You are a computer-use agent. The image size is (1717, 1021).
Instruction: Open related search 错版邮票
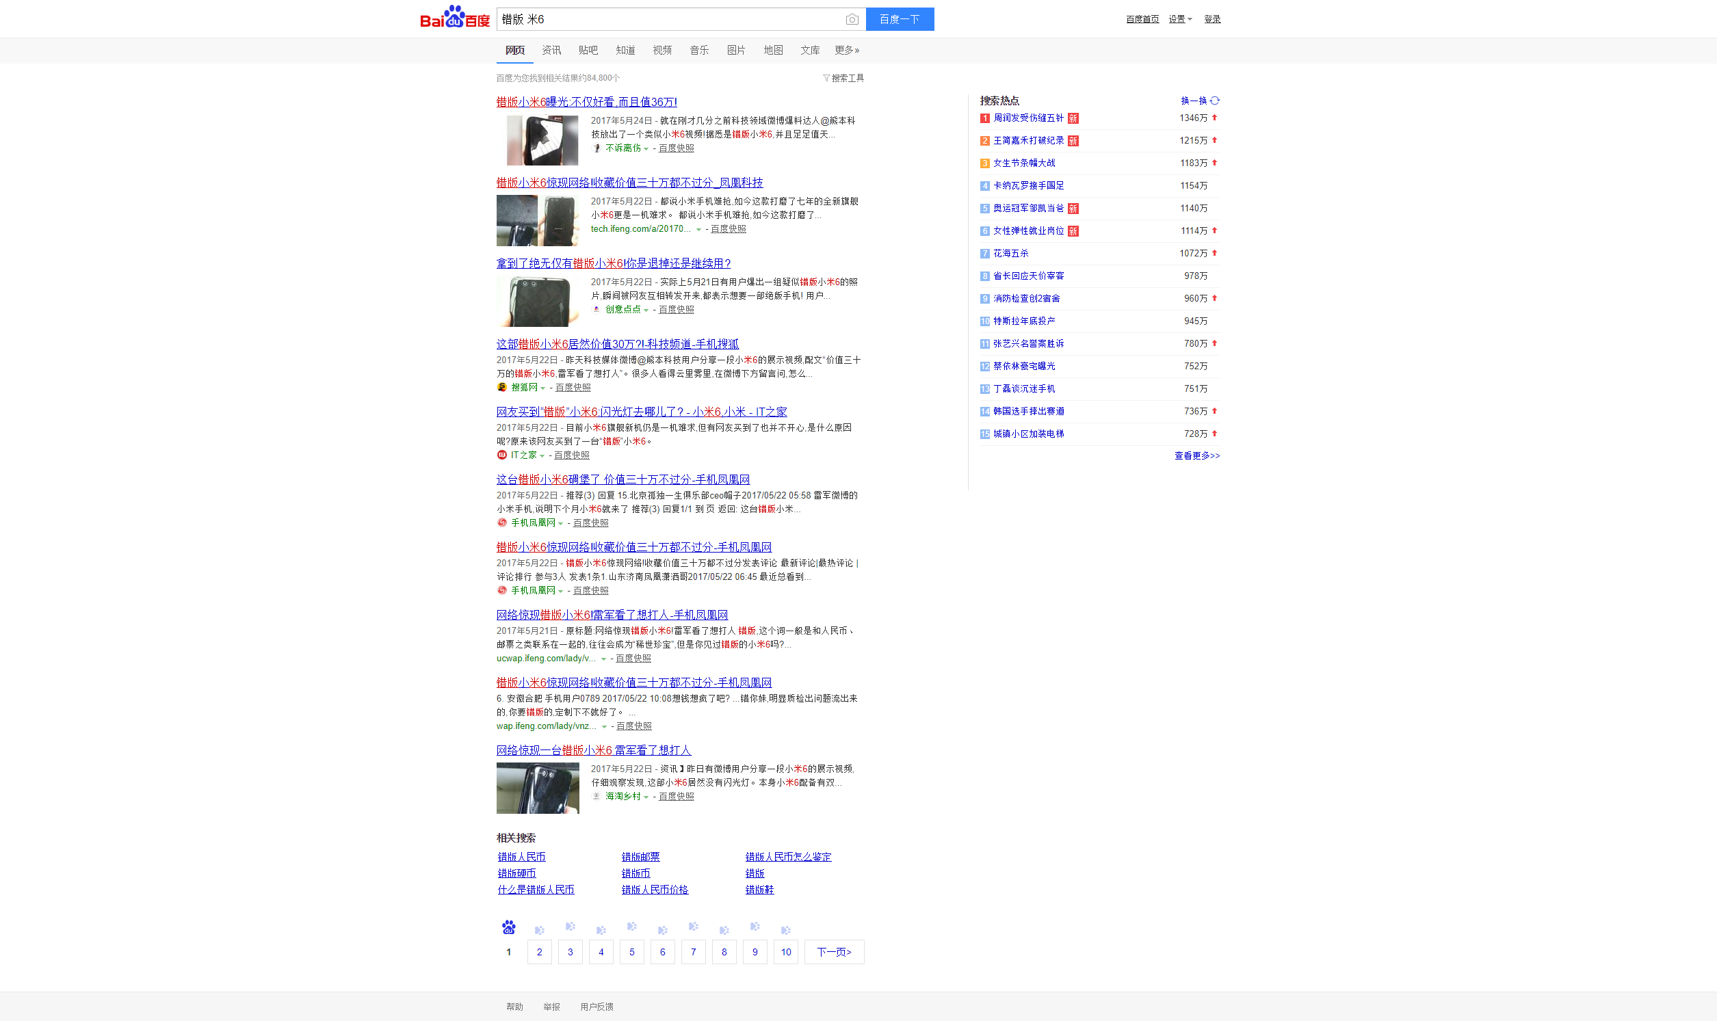(641, 857)
